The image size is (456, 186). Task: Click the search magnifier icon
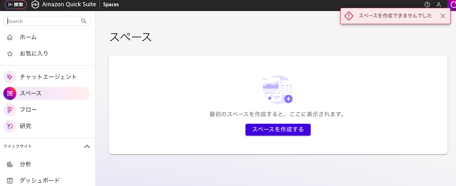coord(84,21)
